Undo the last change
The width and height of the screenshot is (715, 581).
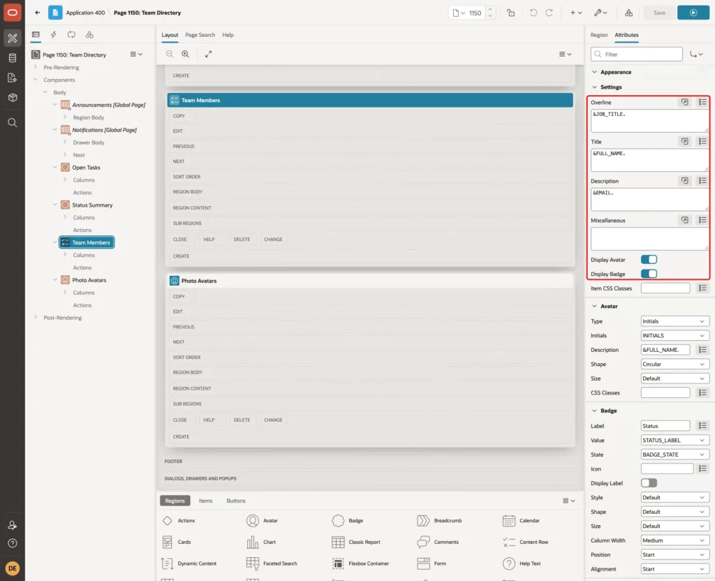pyautogui.click(x=533, y=13)
